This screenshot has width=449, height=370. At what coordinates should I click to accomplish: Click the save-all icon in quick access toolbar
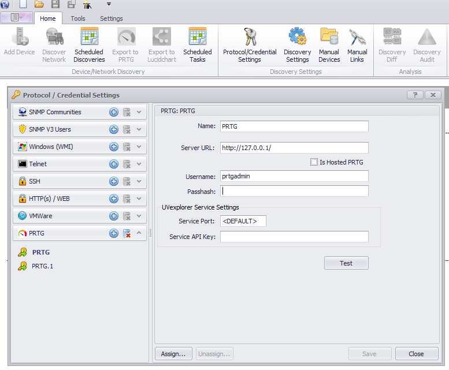coord(71,4)
